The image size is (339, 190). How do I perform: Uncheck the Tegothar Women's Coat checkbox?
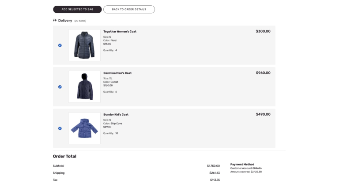pos(60,45)
